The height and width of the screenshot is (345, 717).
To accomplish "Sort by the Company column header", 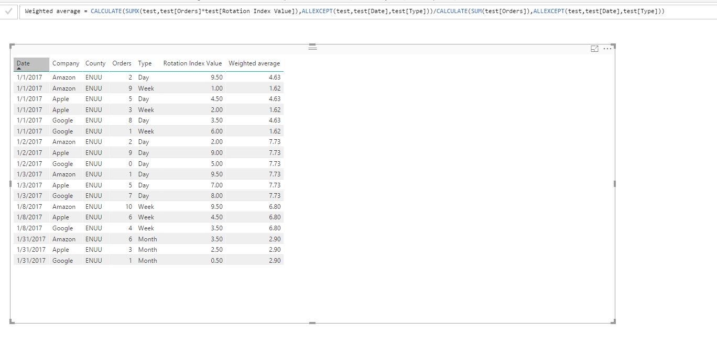I will coord(66,63).
